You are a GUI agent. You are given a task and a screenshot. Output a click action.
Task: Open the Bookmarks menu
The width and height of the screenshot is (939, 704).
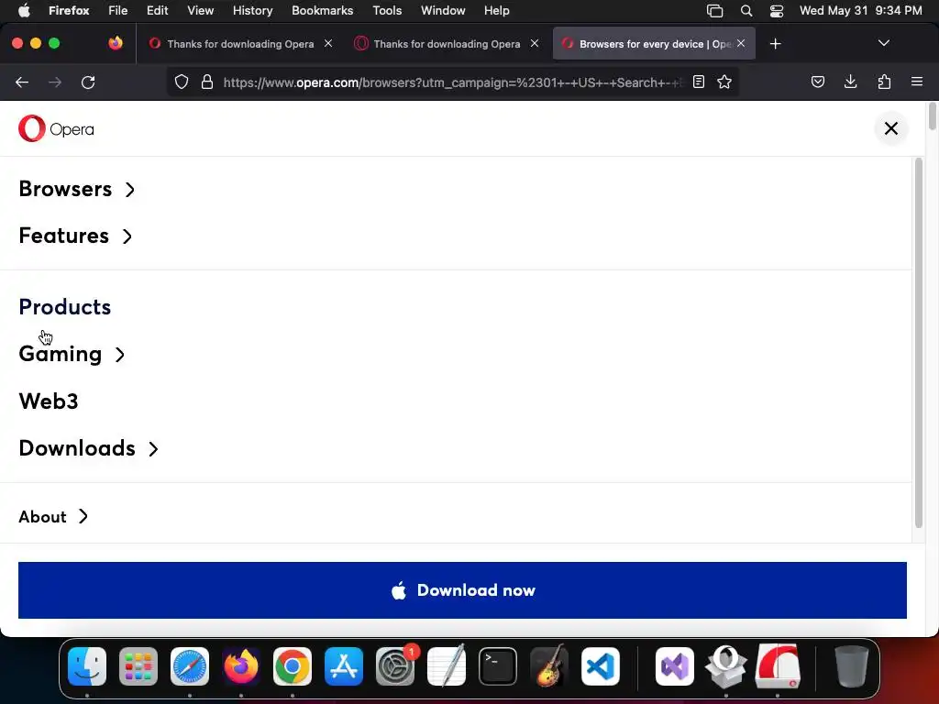[x=322, y=10]
